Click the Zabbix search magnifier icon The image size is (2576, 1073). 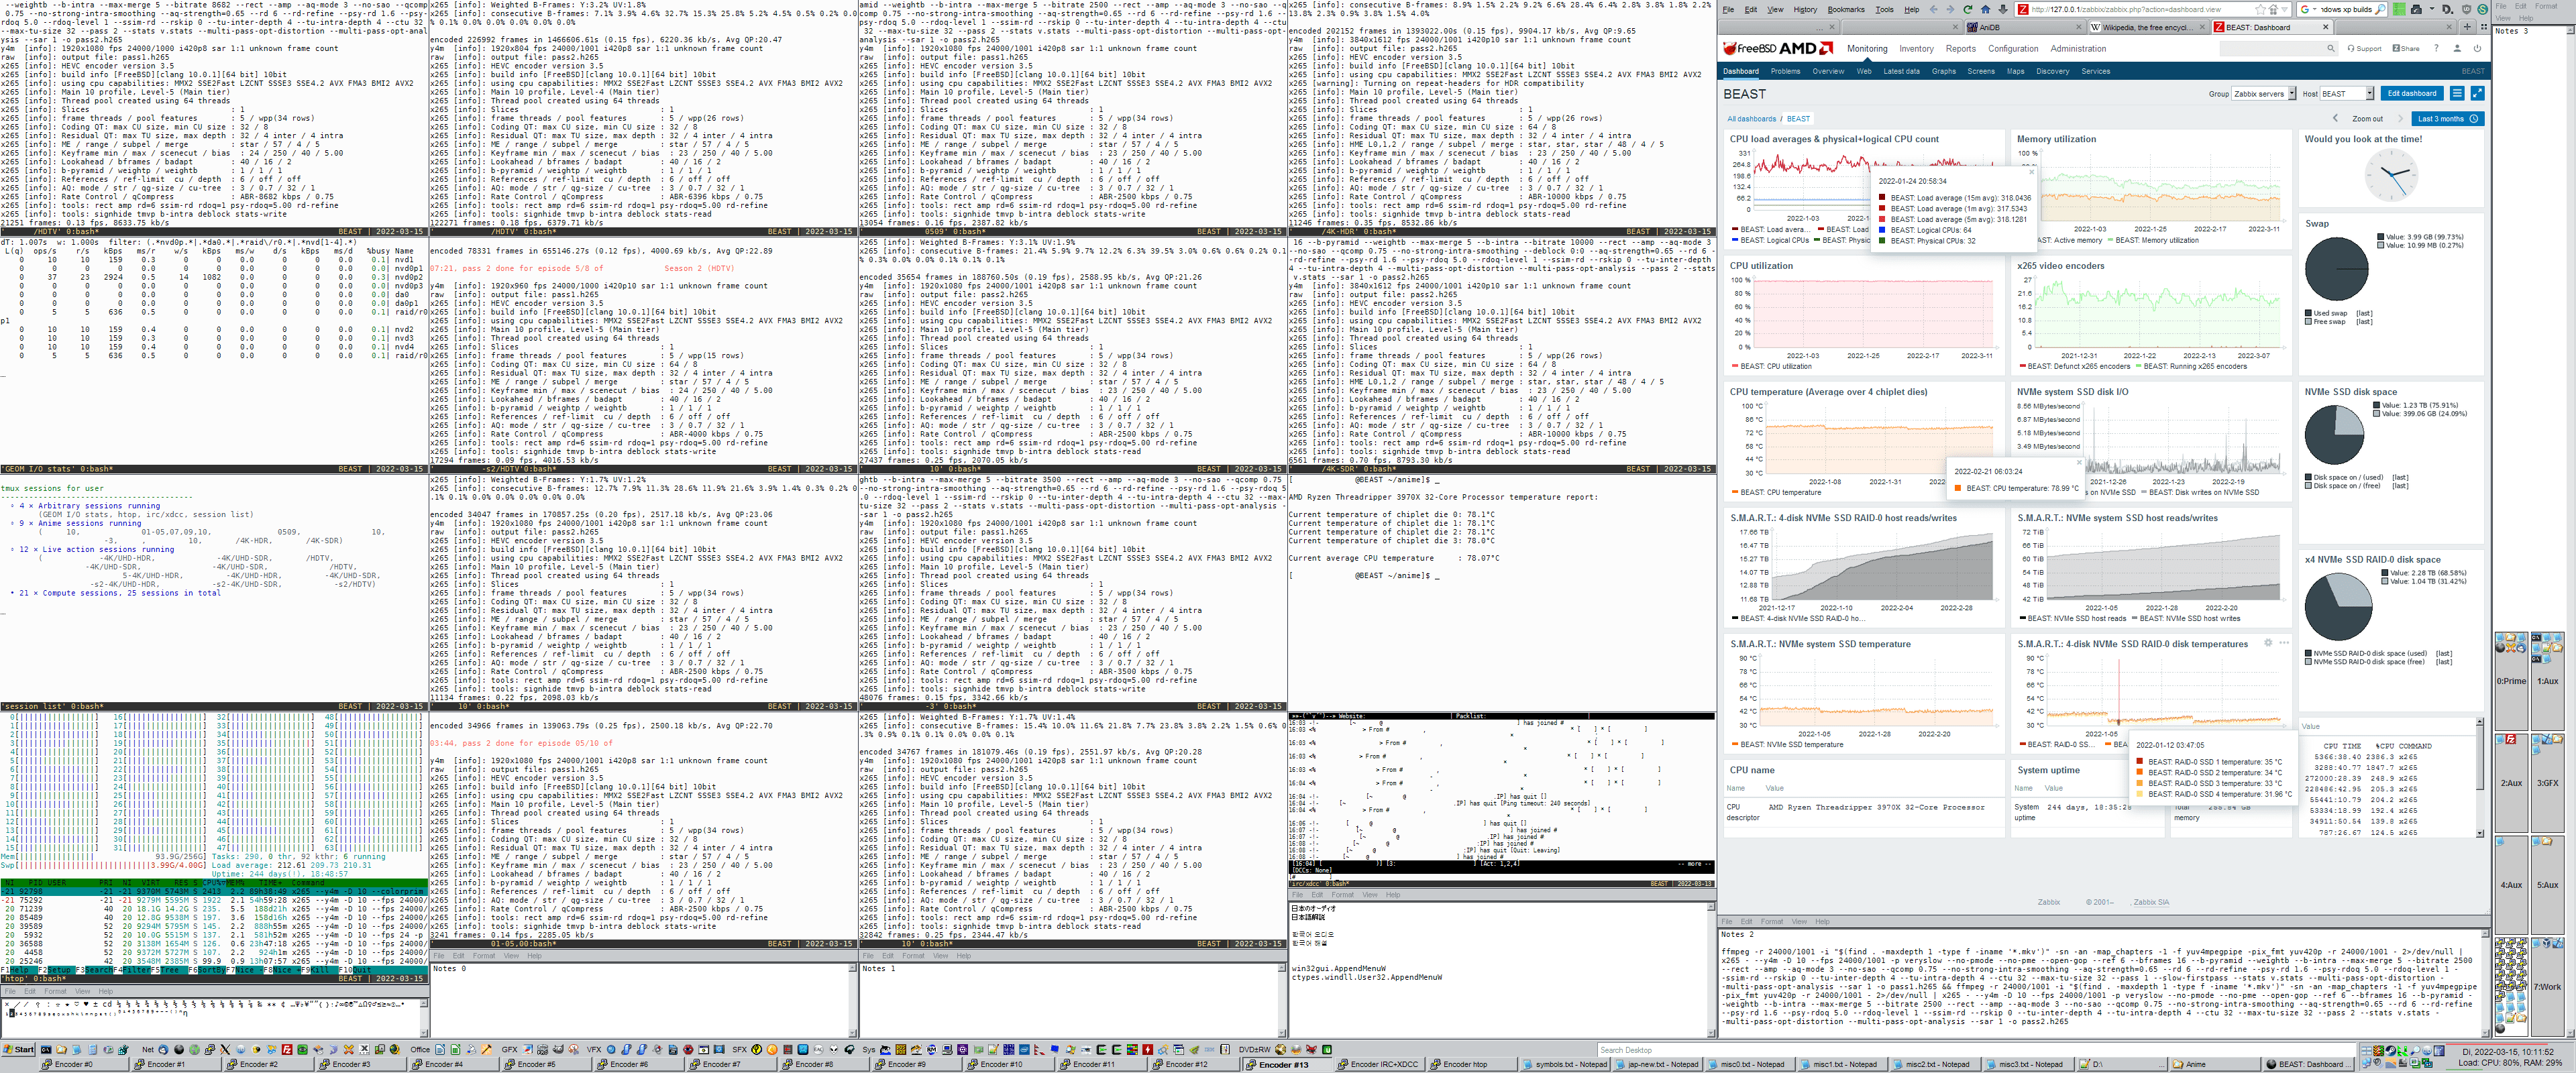pos(2331,49)
